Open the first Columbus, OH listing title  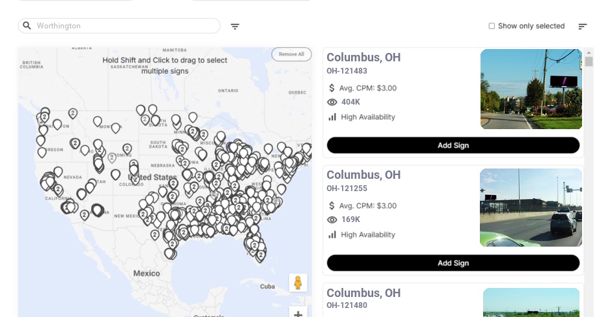pos(363,57)
